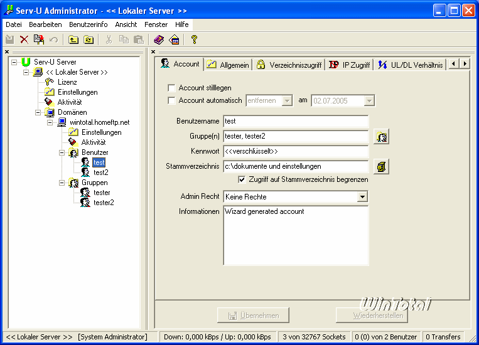This screenshot has width=479, height=345.
Task: Close the left tree pane with its x
Action: tap(7, 52)
